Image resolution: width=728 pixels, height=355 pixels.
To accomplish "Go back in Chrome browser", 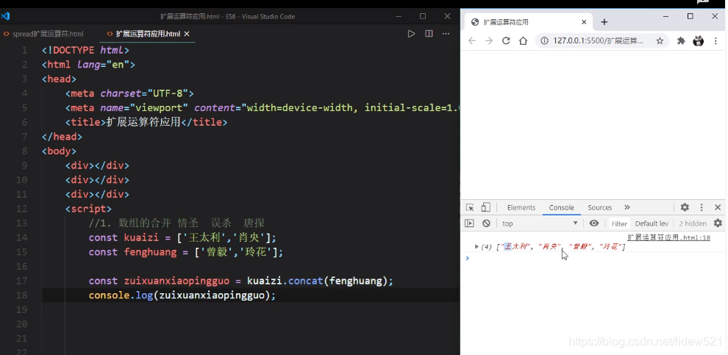I will click(x=471, y=41).
